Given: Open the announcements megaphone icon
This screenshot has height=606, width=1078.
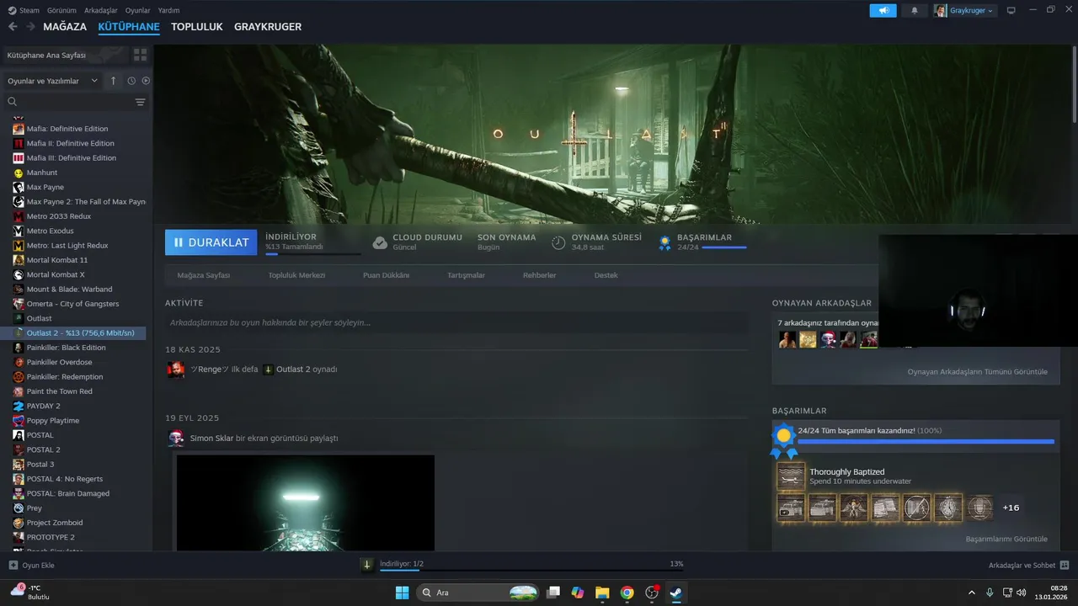Looking at the screenshot, I should 883,10.
